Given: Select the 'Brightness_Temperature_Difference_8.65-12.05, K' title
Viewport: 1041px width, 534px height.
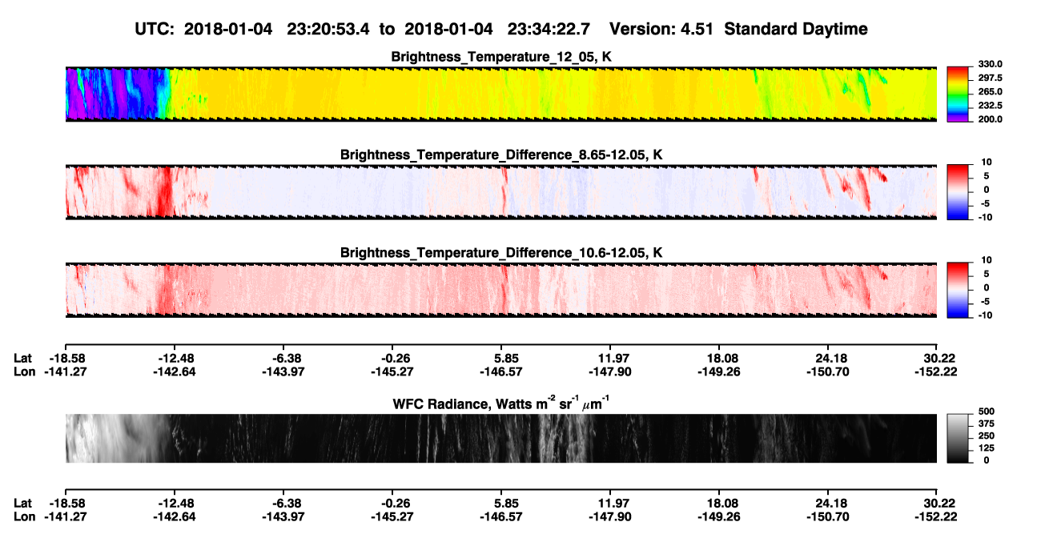Looking at the screenshot, I should [501, 155].
